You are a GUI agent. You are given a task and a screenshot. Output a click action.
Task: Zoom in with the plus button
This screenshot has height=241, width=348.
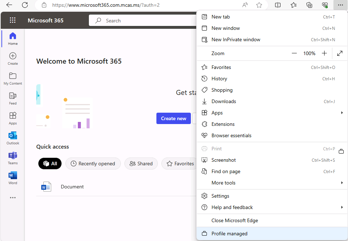tap(324, 53)
